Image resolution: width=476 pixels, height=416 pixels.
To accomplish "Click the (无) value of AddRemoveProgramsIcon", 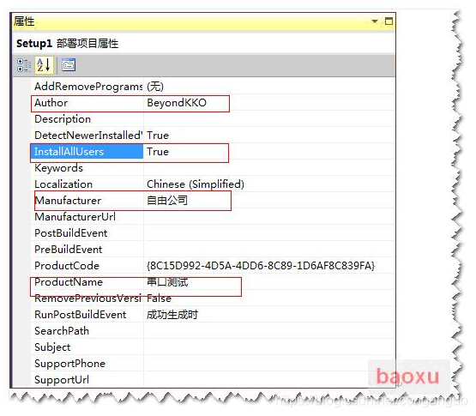I will click(155, 87).
